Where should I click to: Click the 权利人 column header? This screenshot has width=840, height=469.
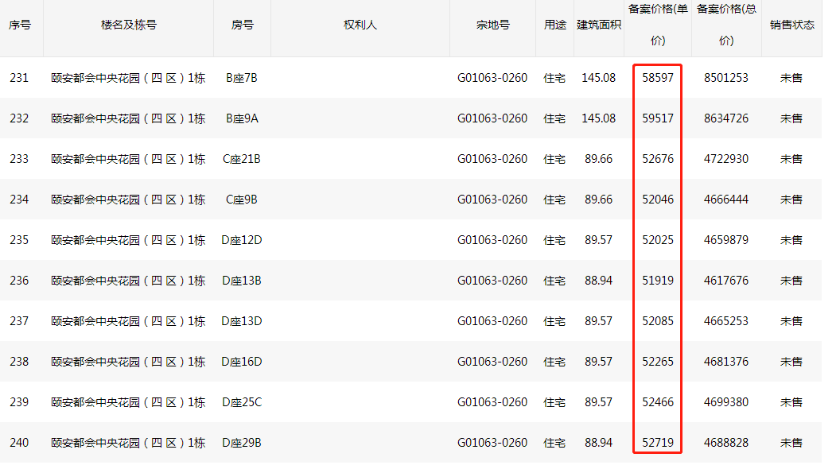pyautogui.click(x=360, y=25)
